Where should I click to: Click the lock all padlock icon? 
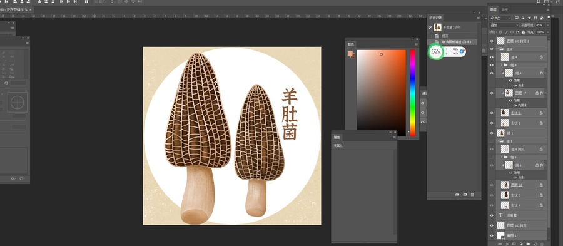point(523,32)
